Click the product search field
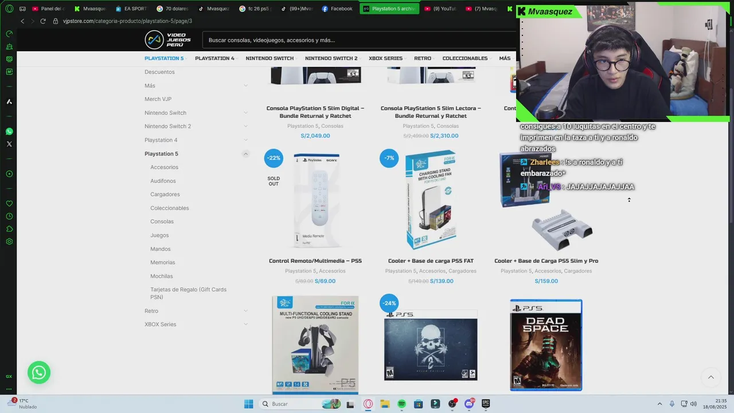734x413 pixels. coord(360,40)
